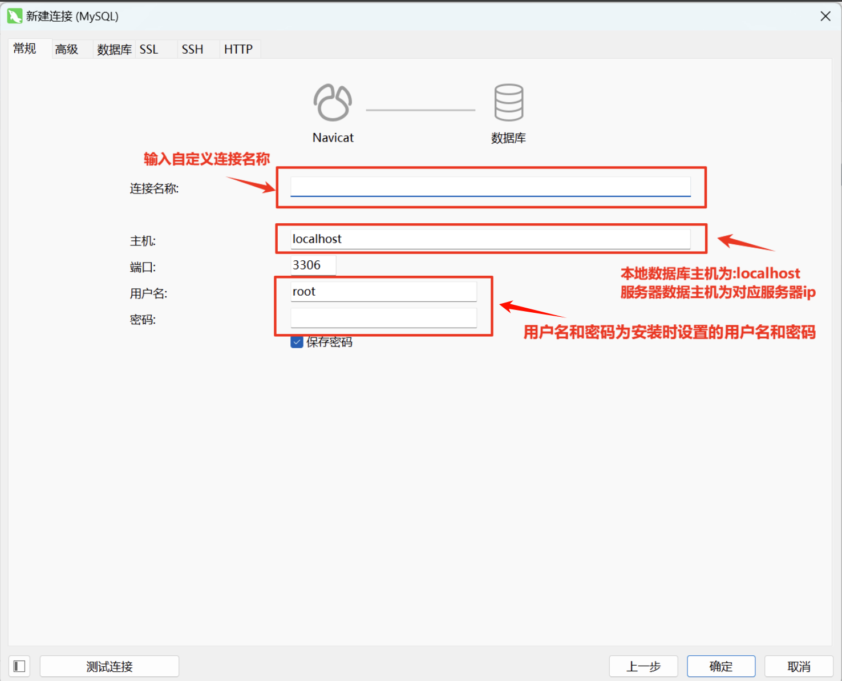Click the database cylinder icon

(509, 103)
